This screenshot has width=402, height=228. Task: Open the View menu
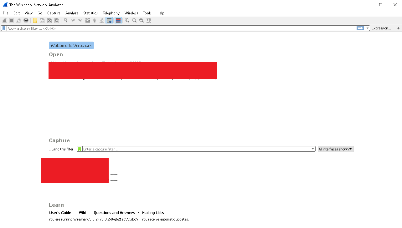pos(29,13)
